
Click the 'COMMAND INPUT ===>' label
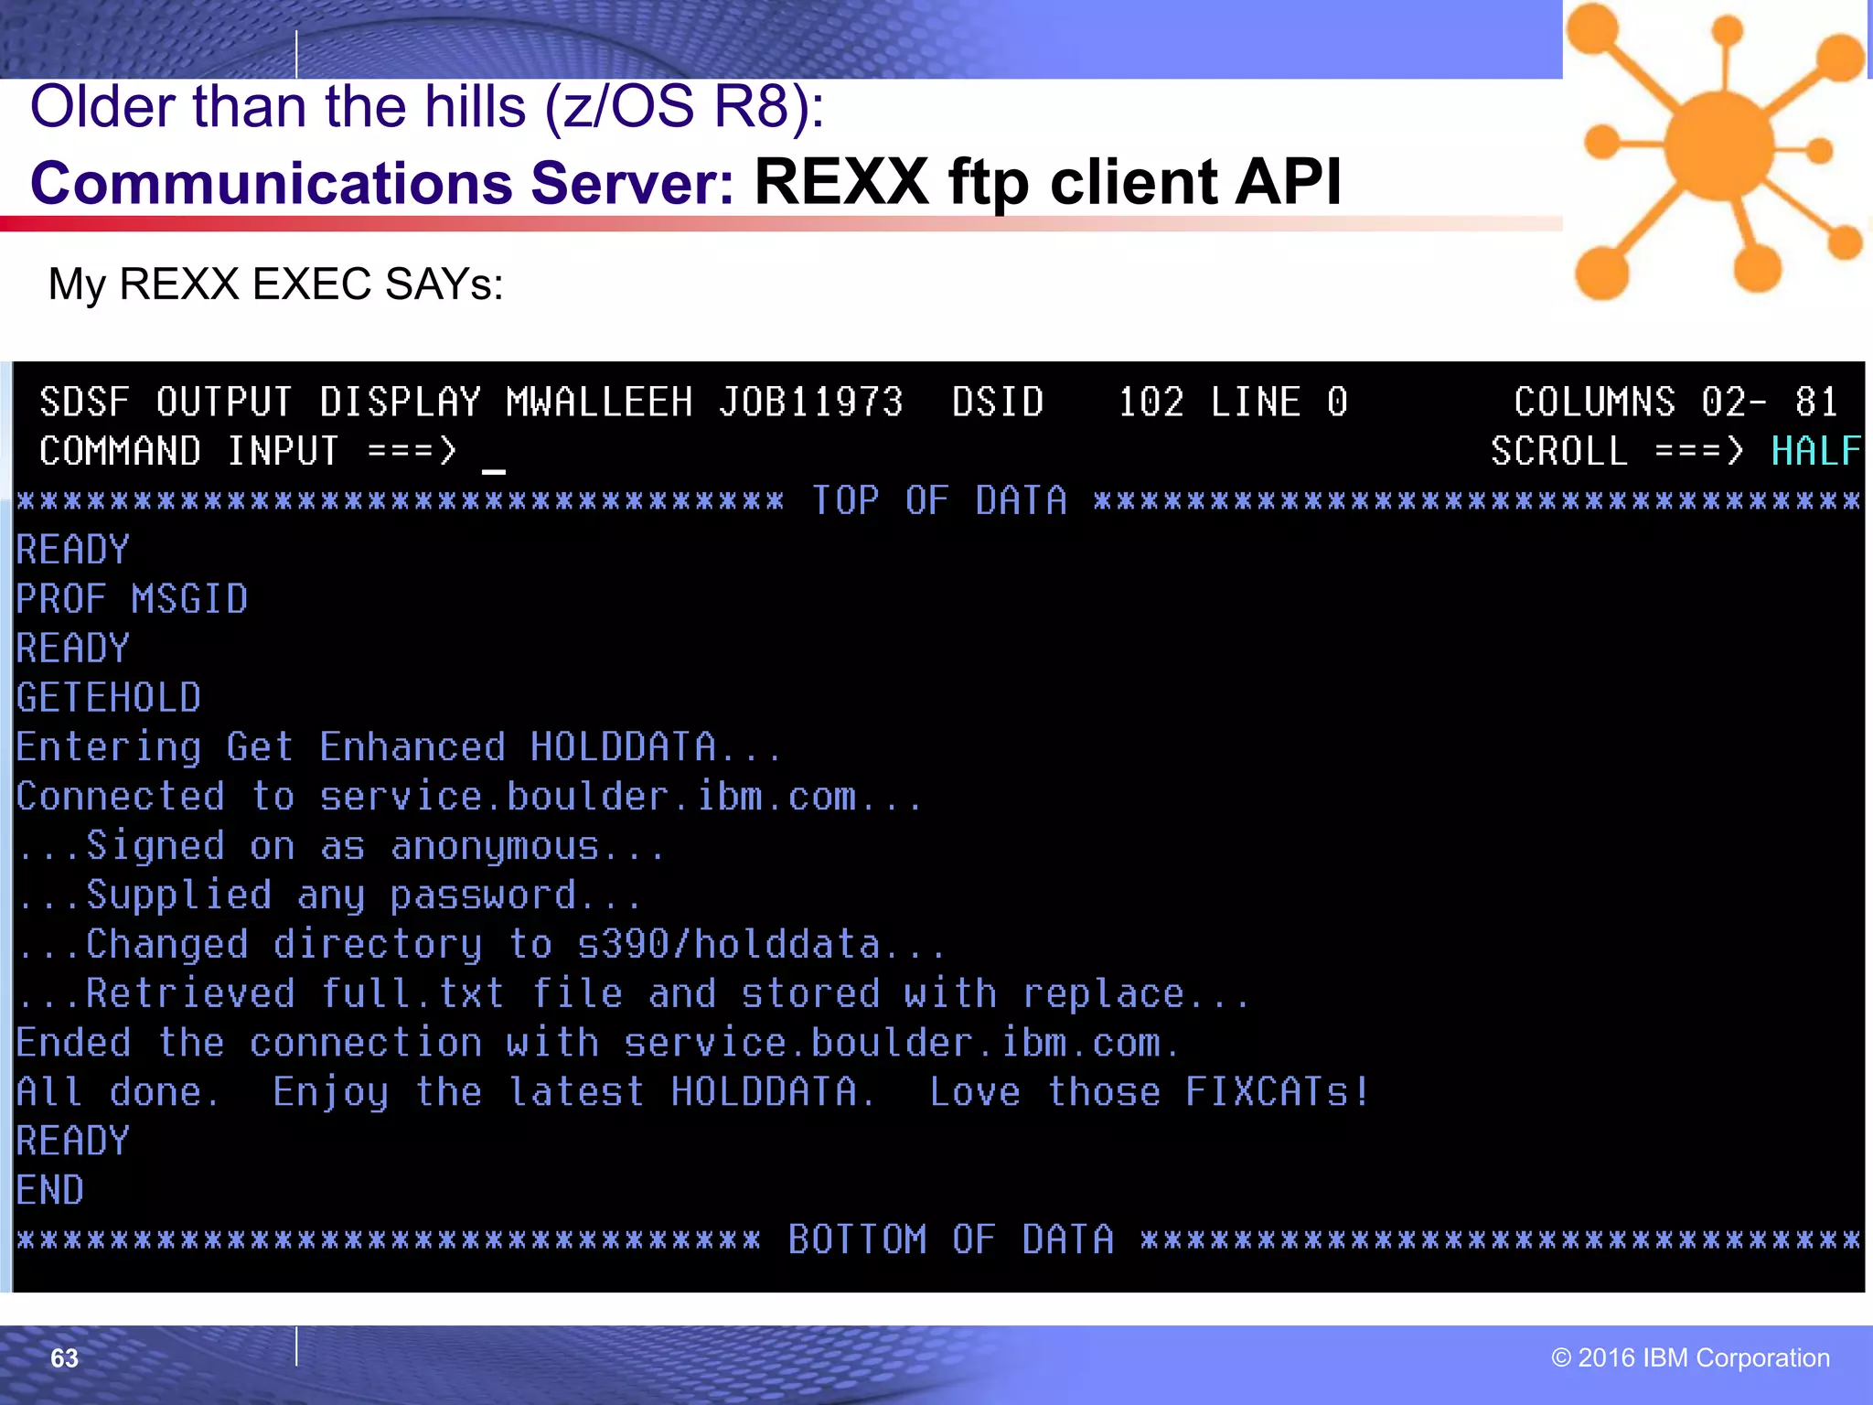pyautogui.click(x=248, y=451)
